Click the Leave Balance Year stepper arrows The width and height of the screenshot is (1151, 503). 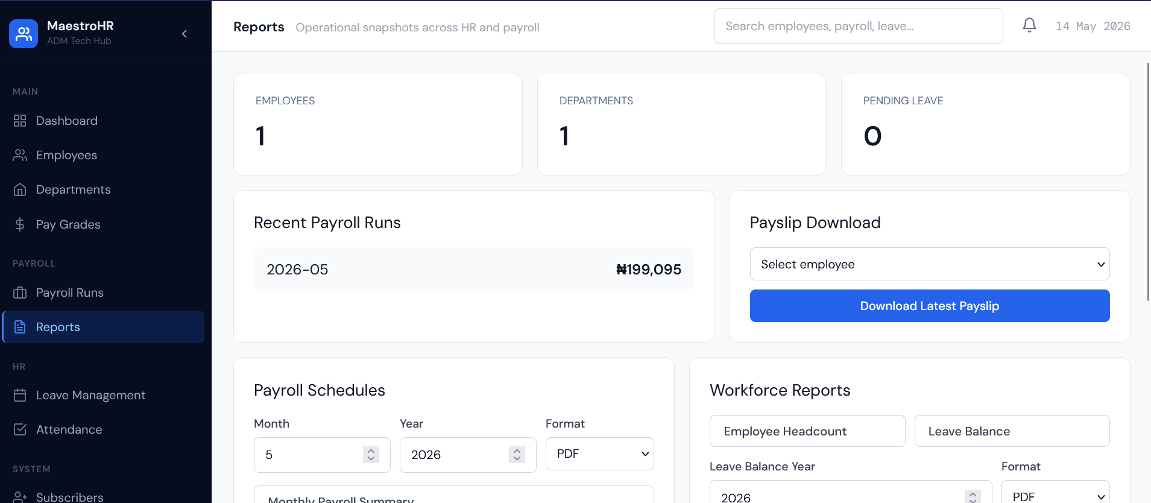click(973, 497)
